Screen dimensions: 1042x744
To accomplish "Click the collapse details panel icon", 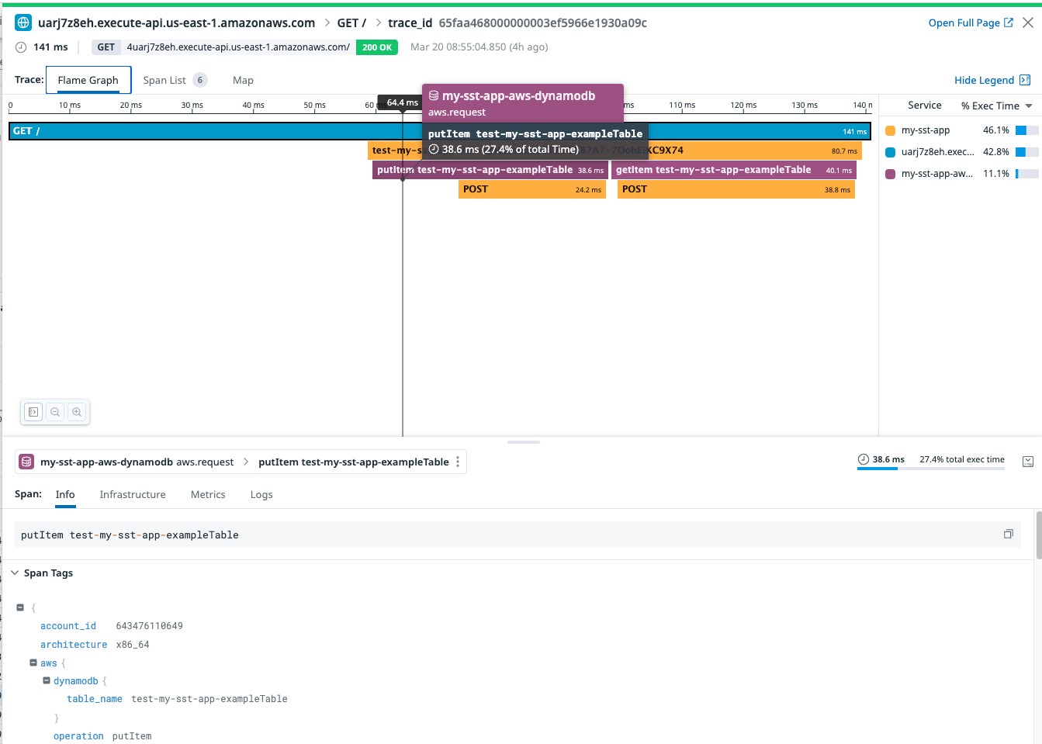I will pos(1028,461).
